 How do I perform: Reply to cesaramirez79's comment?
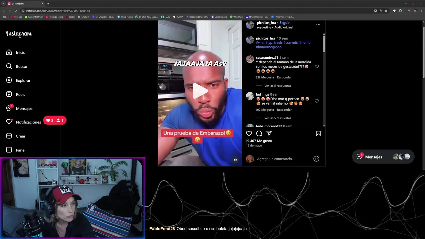coord(284,77)
